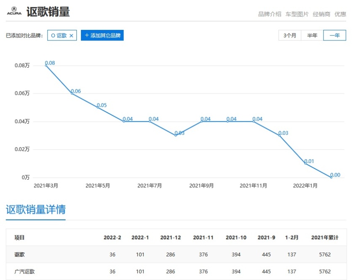Open 优惠 link
This screenshot has height=280, width=359.
pyautogui.click(x=340, y=14)
